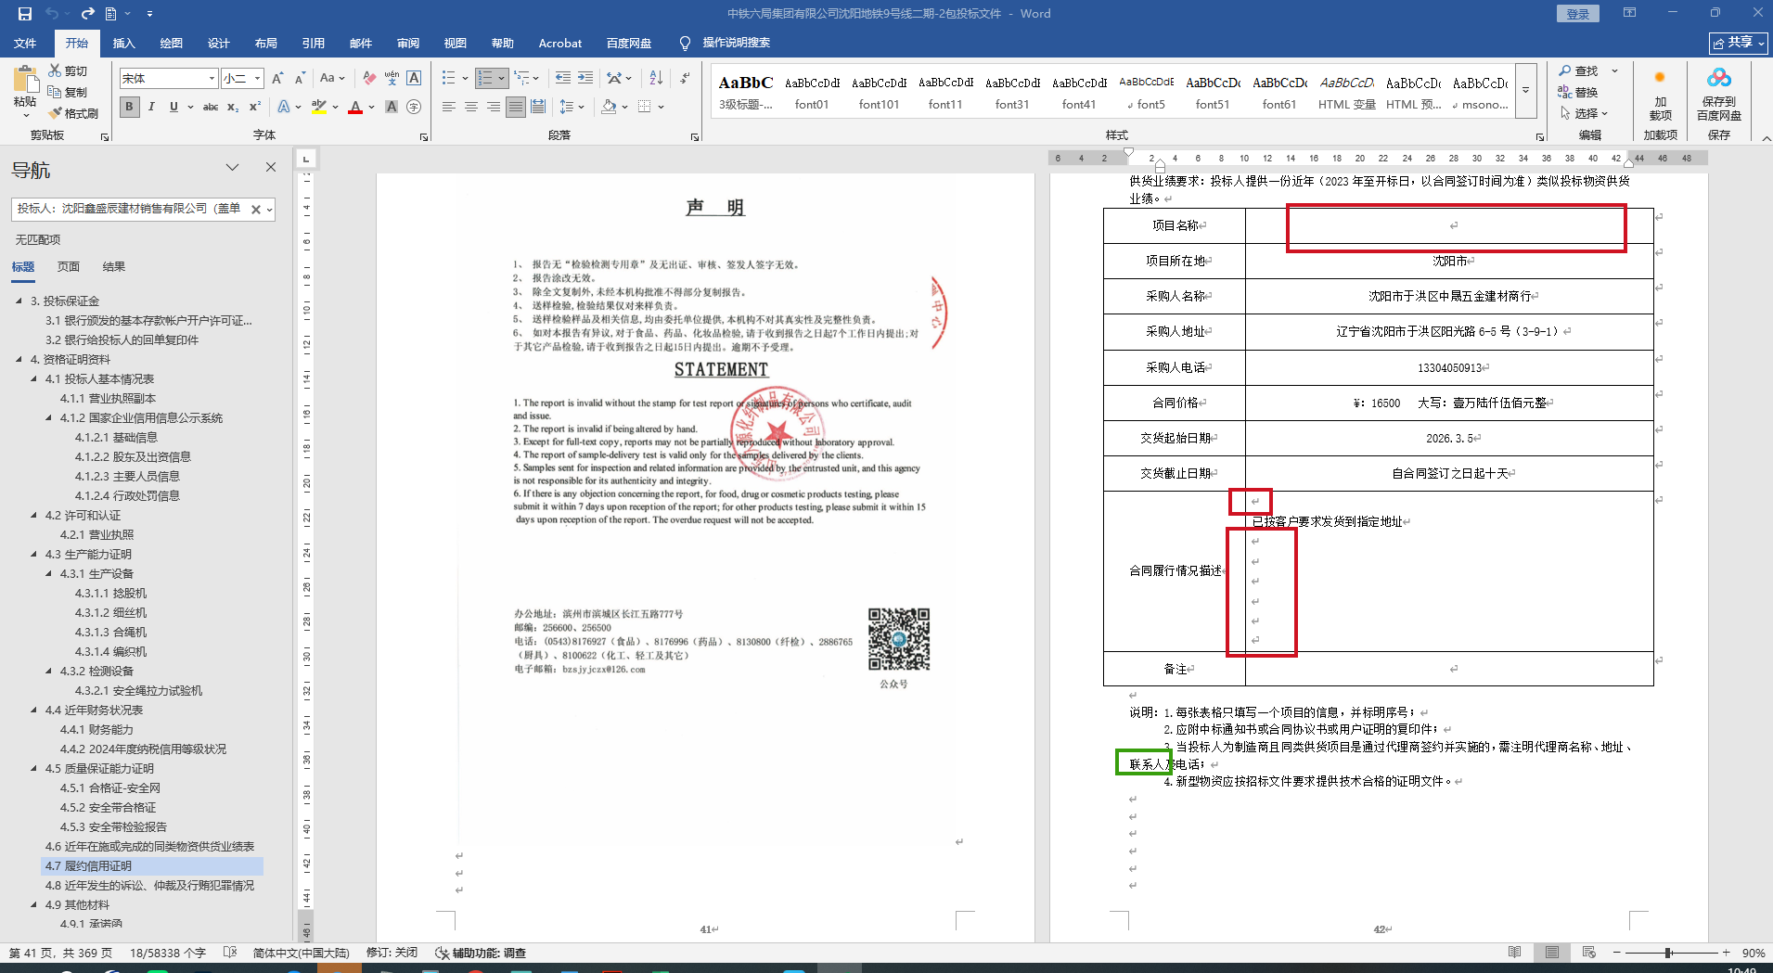Click the decrease indent icon

point(563,79)
